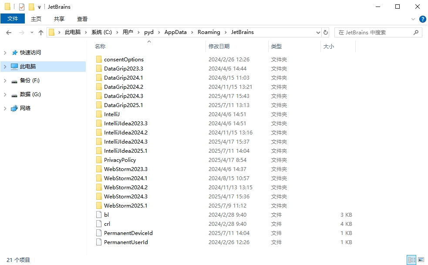Select WebStorm2025.1 folder
Viewport: 428px width, 265px height.
point(125,206)
